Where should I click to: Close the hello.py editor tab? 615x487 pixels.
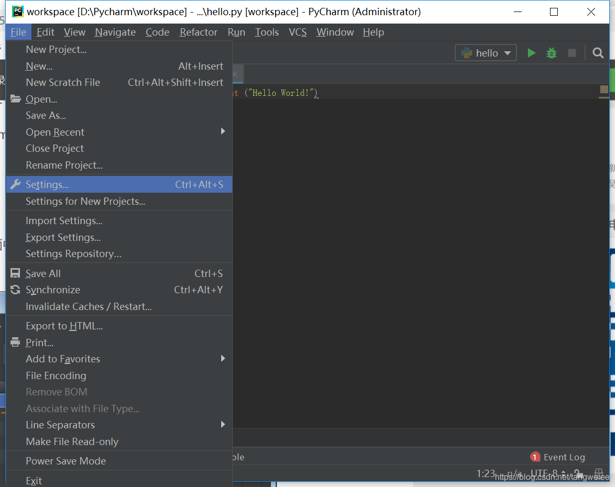tap(235, 74)
